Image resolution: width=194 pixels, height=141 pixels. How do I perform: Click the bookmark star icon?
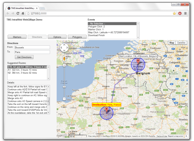(174, 13)
